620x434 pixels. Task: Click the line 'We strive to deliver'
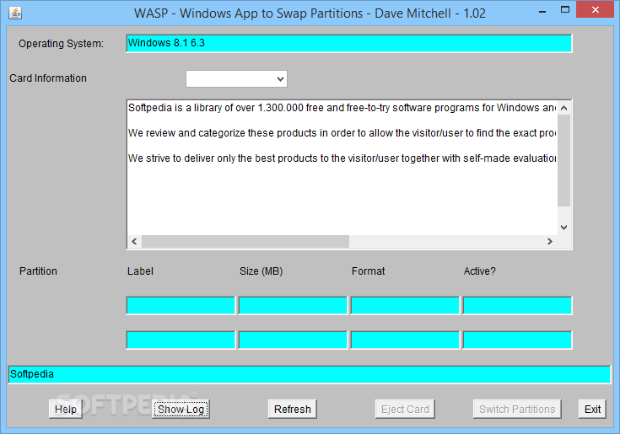click(342, 158)
